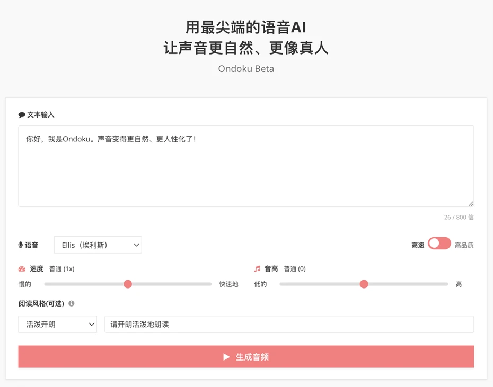Click the textarea resize handle corner

(x=471, y=204)
